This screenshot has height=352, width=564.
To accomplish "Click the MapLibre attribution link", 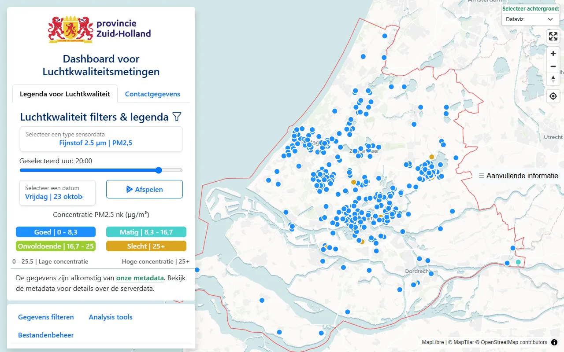I will point(432,342).
